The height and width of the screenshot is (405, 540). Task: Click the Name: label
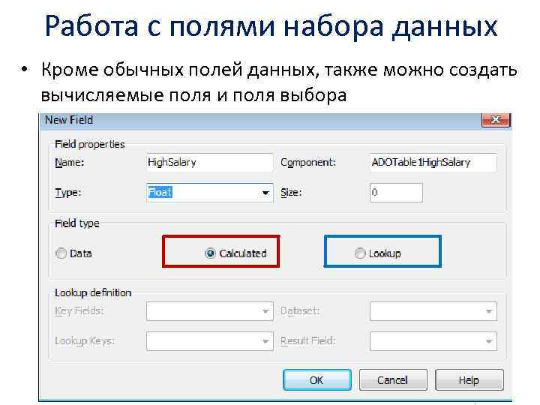(70, 162)
